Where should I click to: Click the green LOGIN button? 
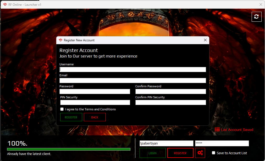pos(152,153)
